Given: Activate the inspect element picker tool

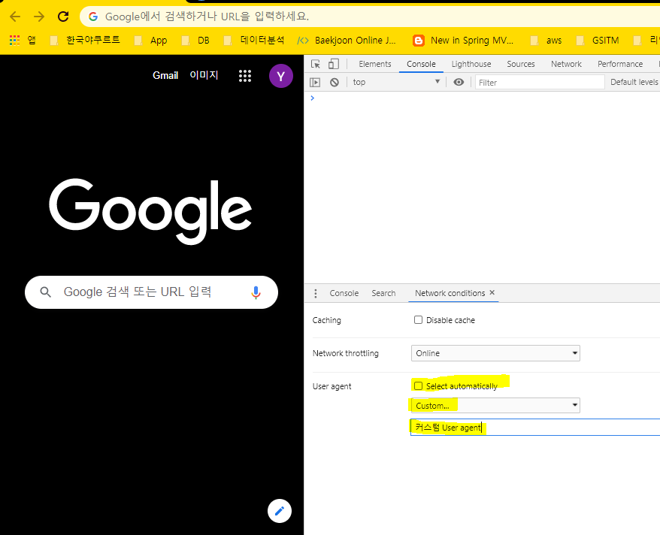Looking at the screenshot, I should pyautogui.click(x=316, y=64).
